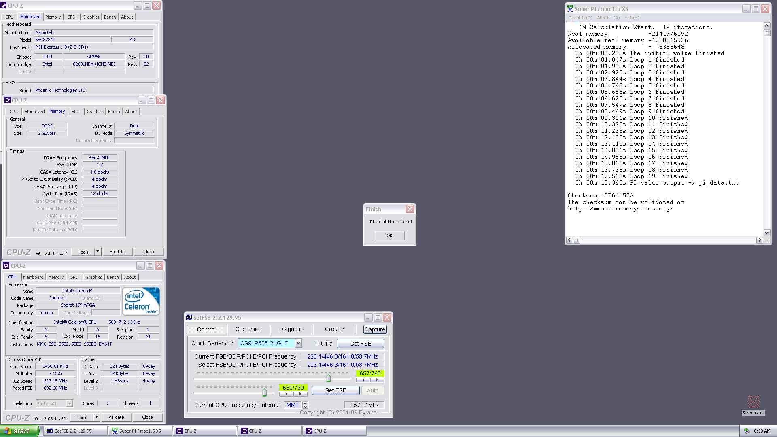This screenshot has height=437, width=777.
Task: Click the 657/760 FSB slider thumb
Action: click(328, 378)
